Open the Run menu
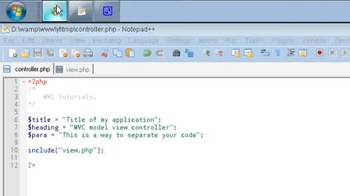The height and width of the screenshot is (196, 350). pyautogui.click(x=231, y=41)
